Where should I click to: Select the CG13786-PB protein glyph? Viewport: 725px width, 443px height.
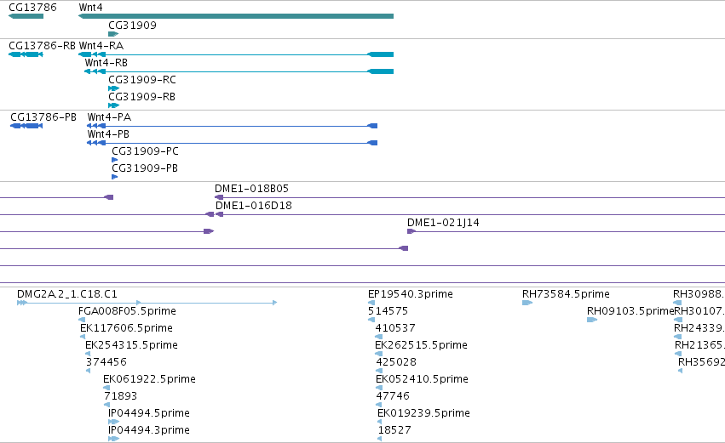[x=26, y=126]
